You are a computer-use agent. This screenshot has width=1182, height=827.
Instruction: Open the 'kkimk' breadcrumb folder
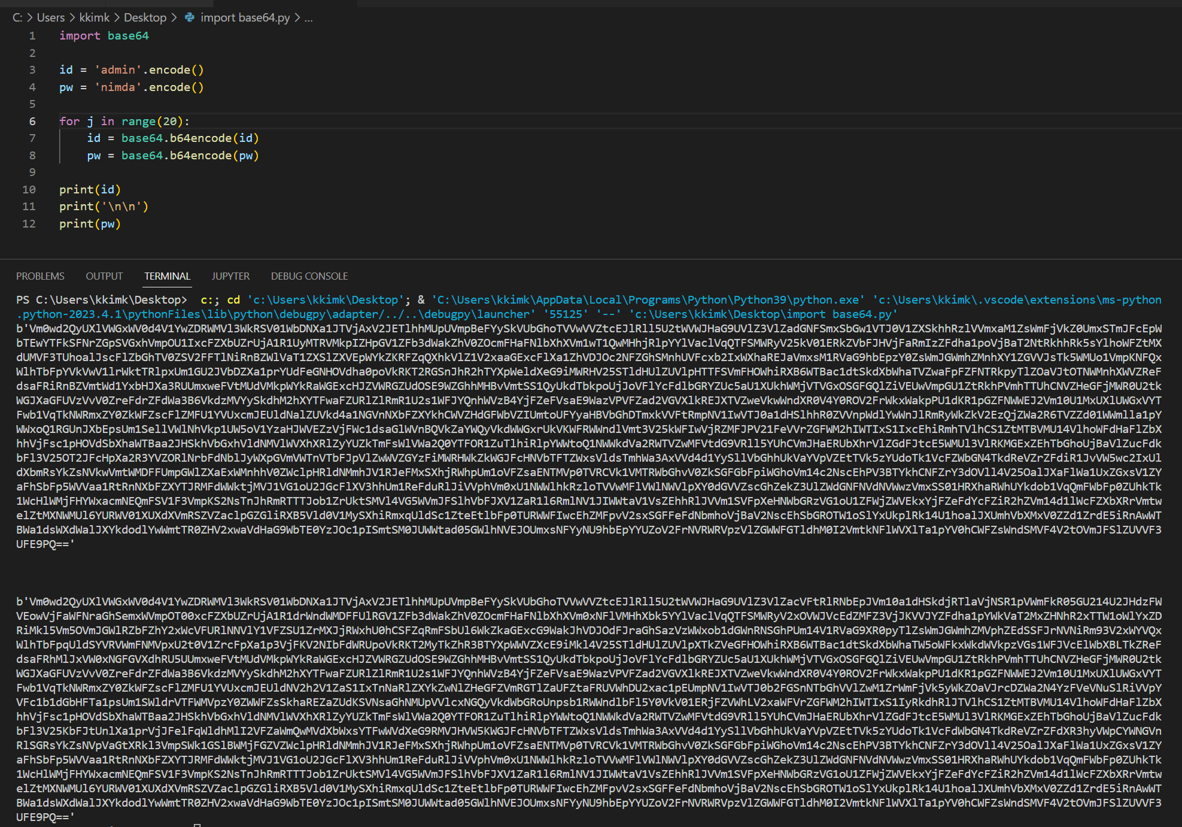(x=94, y=17)
